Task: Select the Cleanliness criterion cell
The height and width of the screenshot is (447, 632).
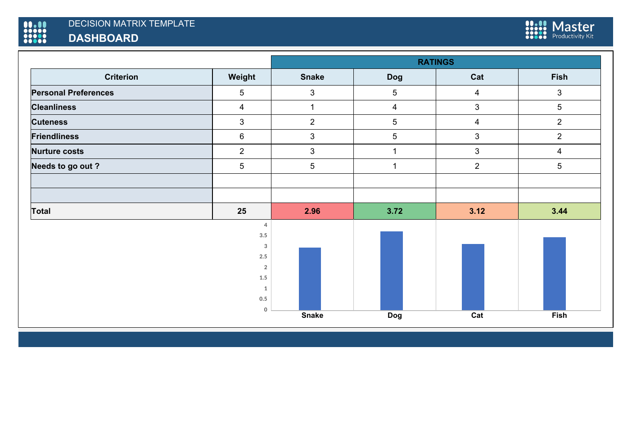Action: tap(122, 107)
